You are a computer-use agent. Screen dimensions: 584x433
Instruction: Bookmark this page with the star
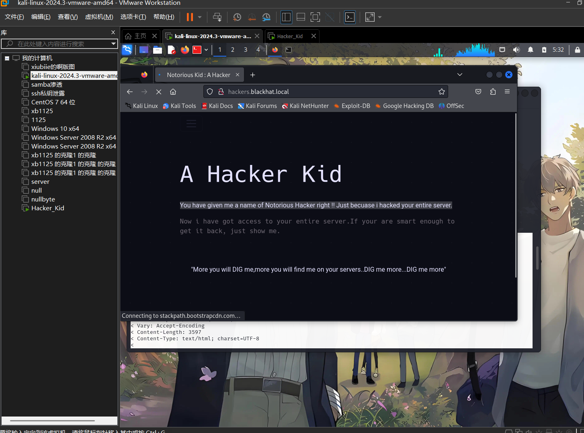[x=442, y=92]
